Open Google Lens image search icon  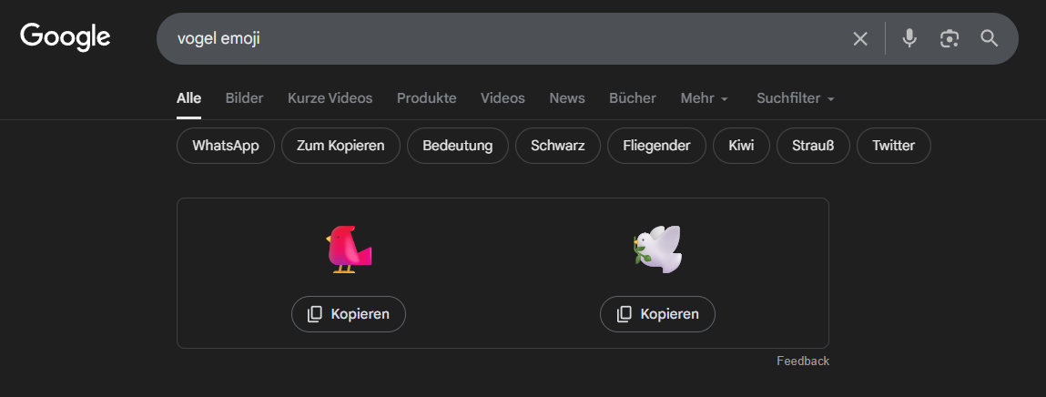950,38
